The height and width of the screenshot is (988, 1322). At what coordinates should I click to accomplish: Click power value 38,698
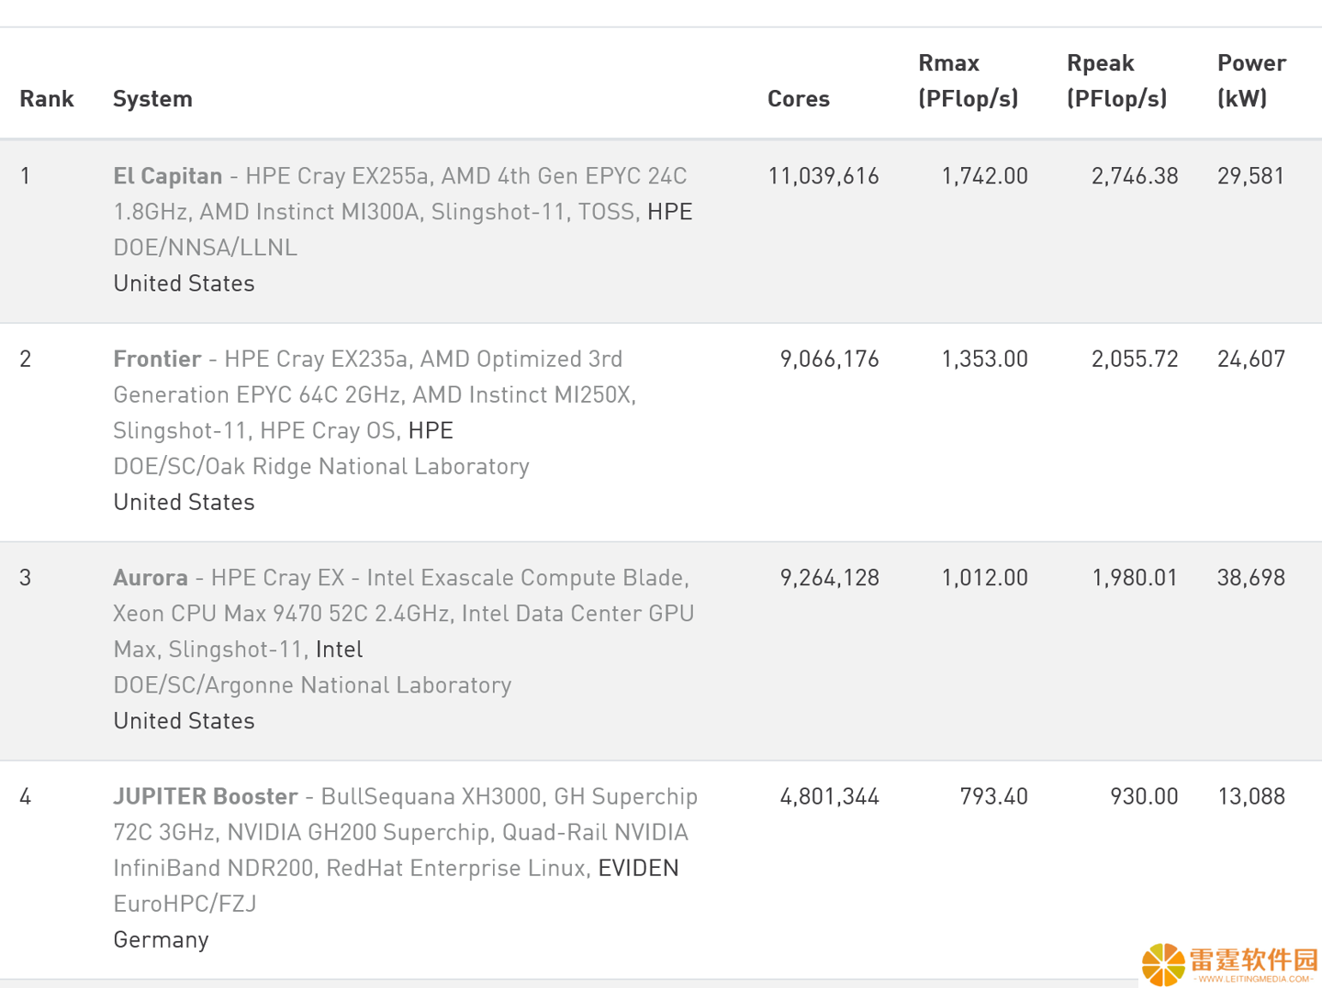point(1251,577)
